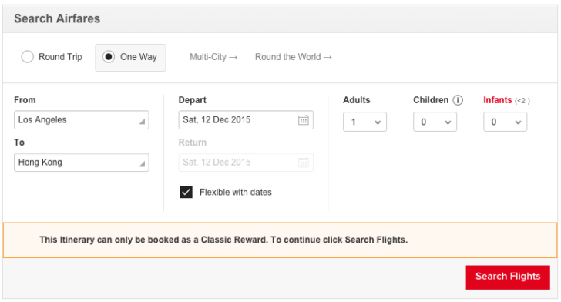Go to the Multi-City search option
The height and width of the screenshot is (302, 561).
pos(213,57)
